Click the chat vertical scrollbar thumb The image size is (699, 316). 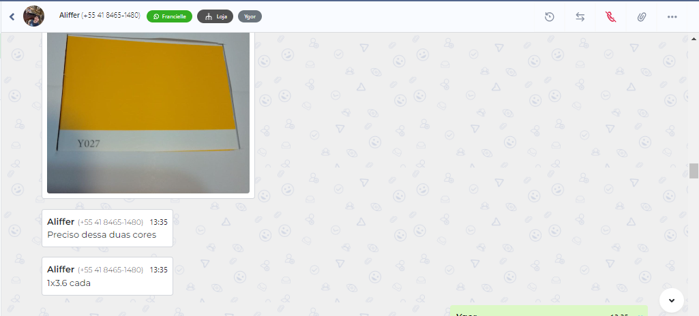[694, 170]
